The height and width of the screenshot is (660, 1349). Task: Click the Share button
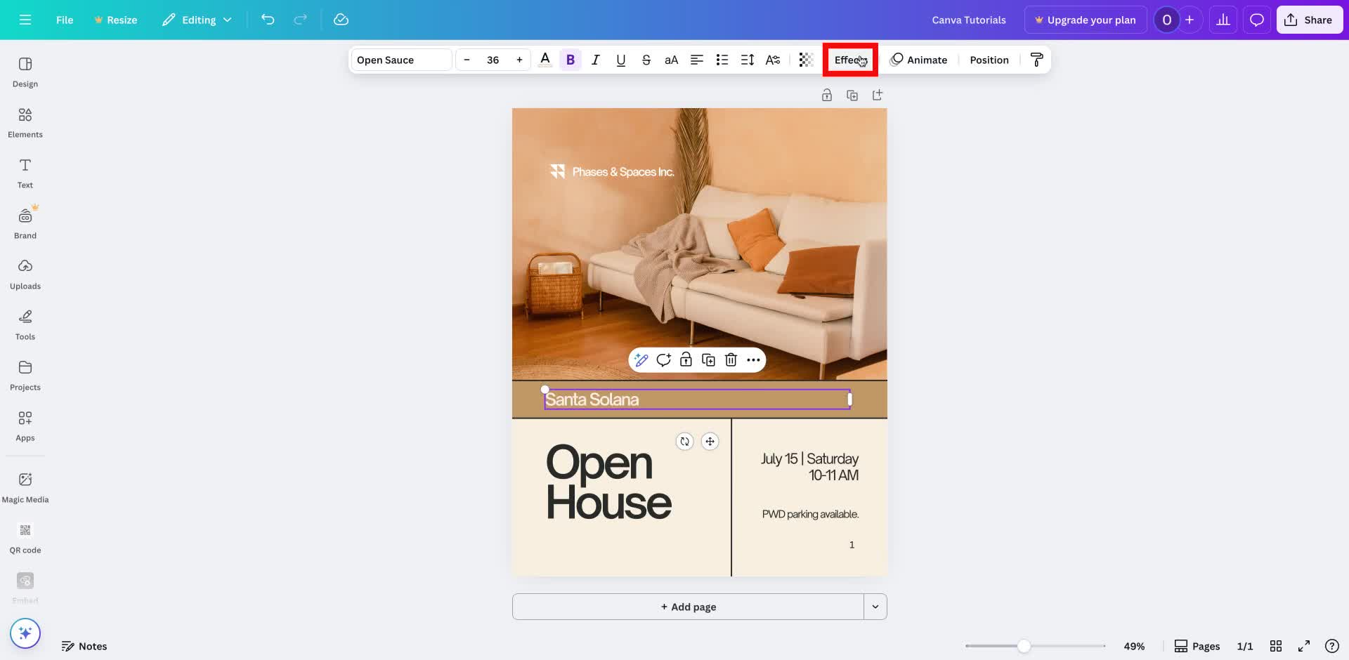pos(1309,20)
